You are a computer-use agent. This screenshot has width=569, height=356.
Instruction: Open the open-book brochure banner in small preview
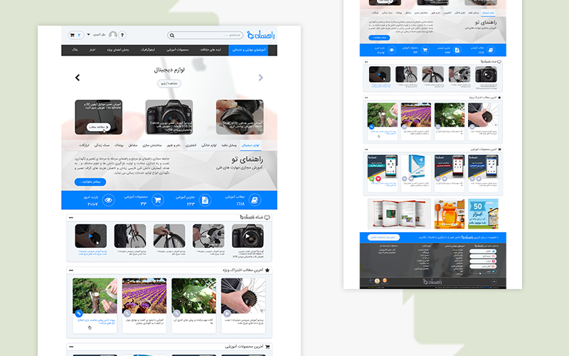(x=399, y=214)
